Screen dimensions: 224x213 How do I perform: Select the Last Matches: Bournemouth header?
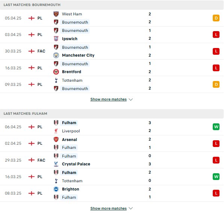[x=112, y=5]
